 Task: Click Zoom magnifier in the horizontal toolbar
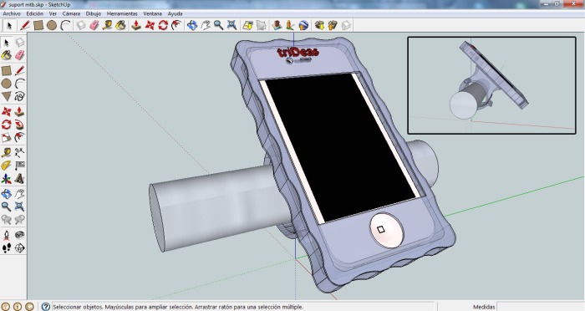219,25
